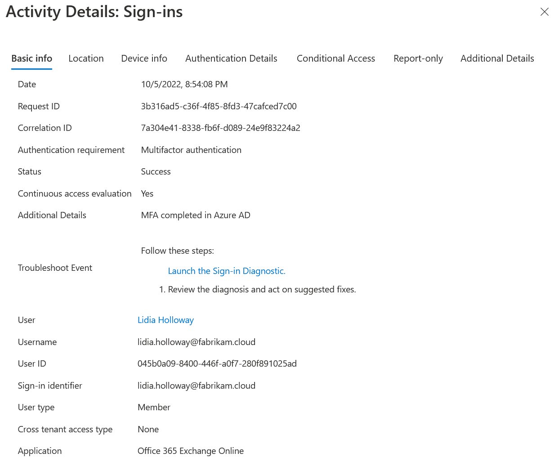Click the Correlation ID value
The height and width of the screenshot is (462, 559).
point(220,128)
